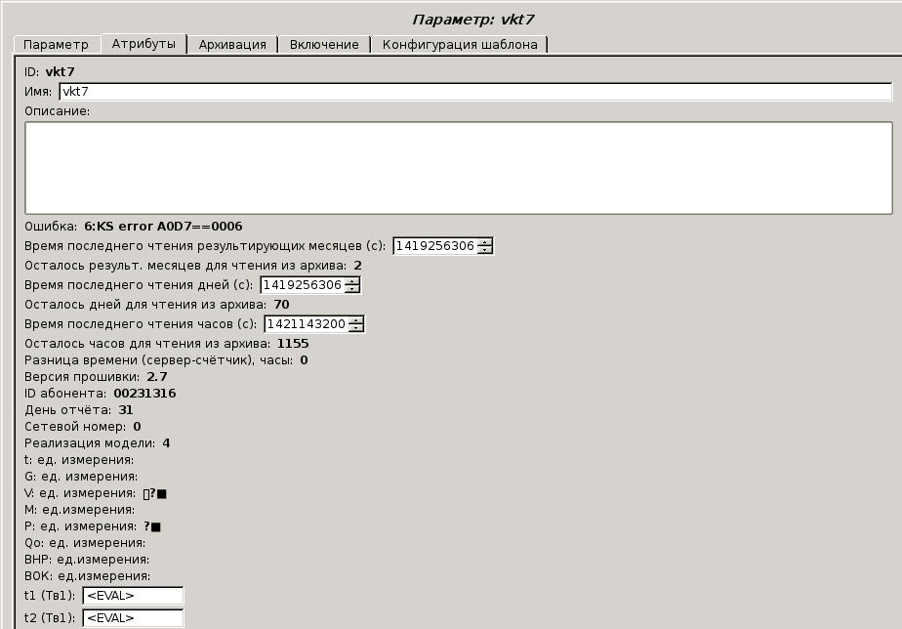Open the Конфигурация шаблона tab
This screenshot has height=629, width=902.
[x=459, y=45]
